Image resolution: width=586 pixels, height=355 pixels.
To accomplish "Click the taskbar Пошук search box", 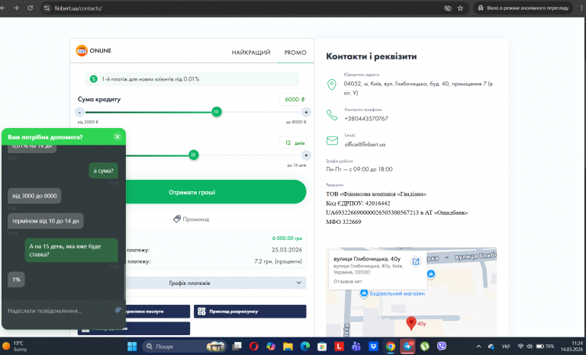I will click(185, 347).
